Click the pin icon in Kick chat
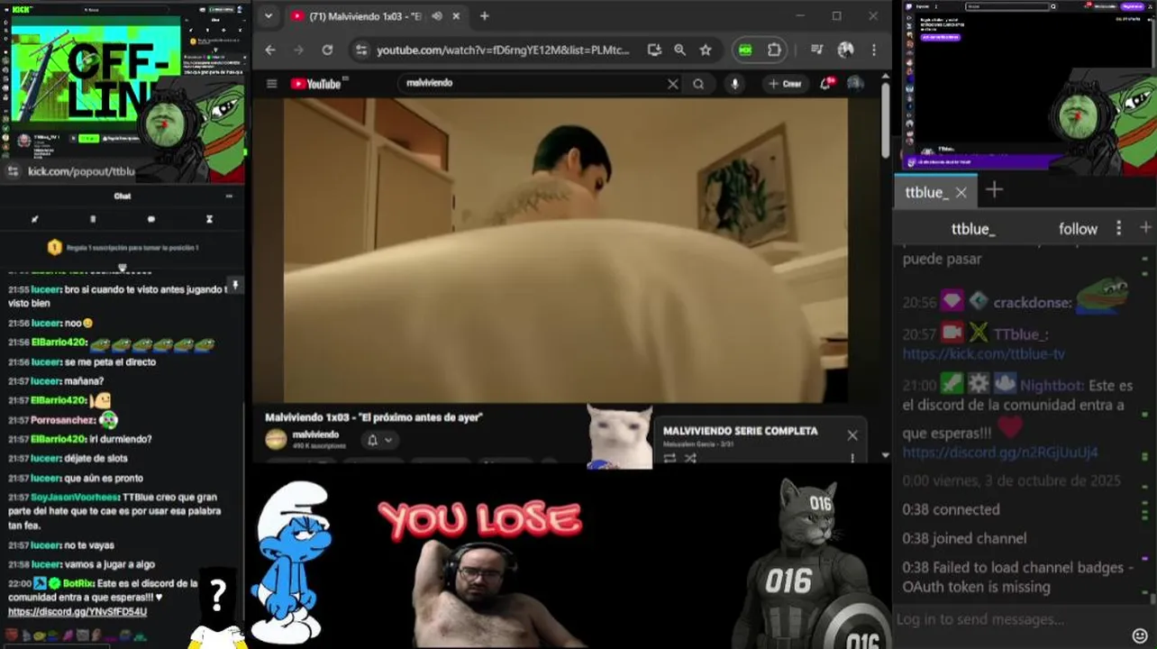Image resolution: width=1157 pixels, height=649 pixels. point(235,285)
